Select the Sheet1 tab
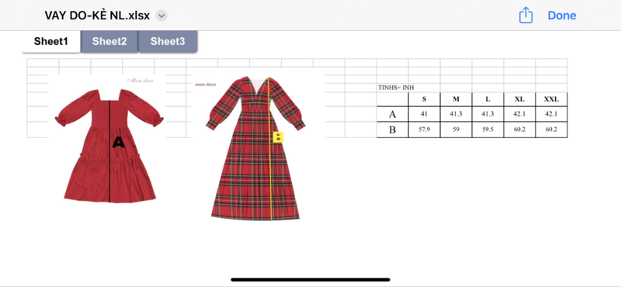Screen dimensions: 621x287 point(51,41)
